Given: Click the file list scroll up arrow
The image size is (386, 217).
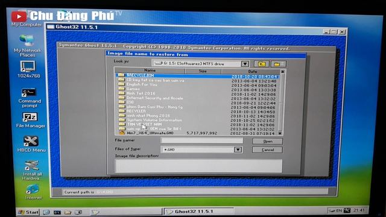Looking at the screenshot, I should pyautogui.click(x=282, y=72).
